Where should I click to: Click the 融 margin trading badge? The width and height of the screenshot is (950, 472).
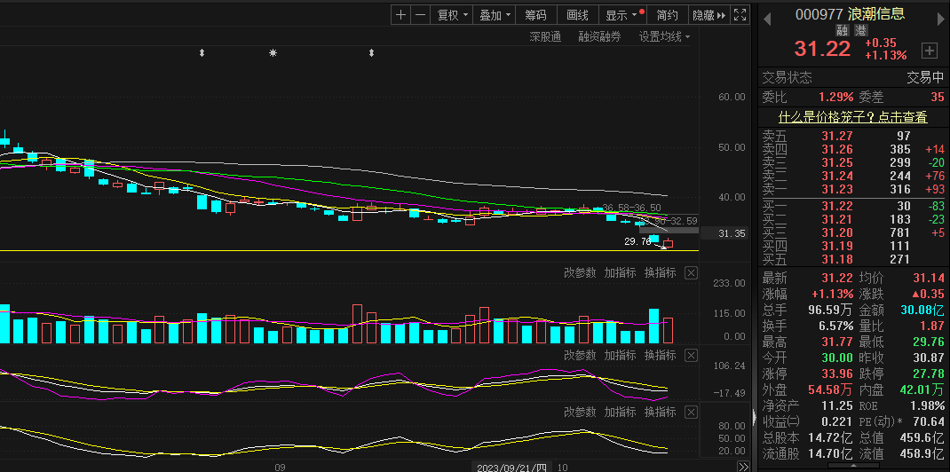coord(842,30)
